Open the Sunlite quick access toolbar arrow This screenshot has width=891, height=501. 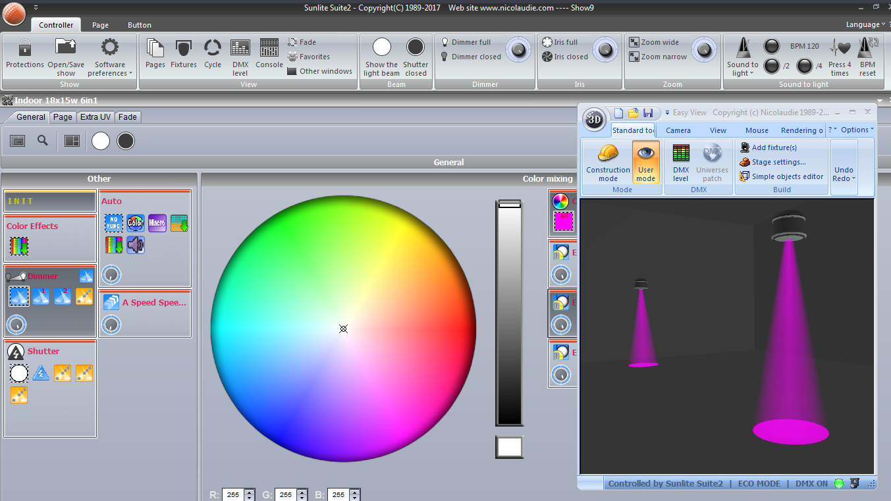pos(36,8)
